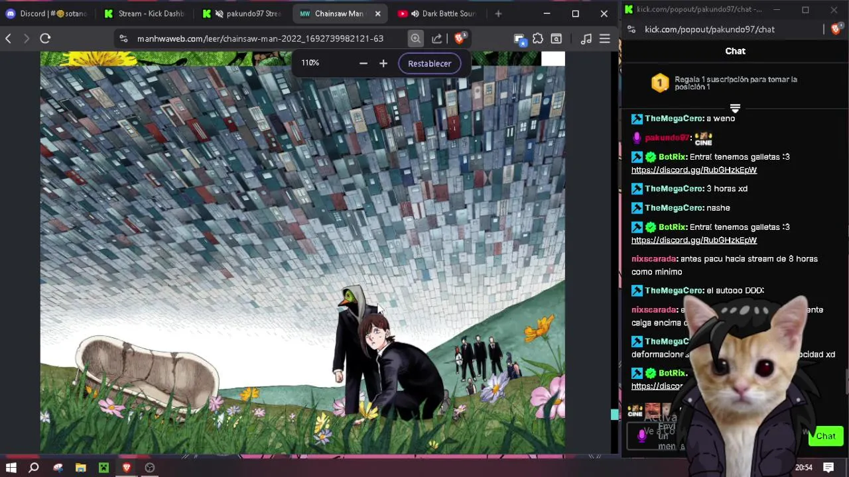This screenshot has width=849, height=477.
Task: Click BotRix verified badge in first message
Action: [651, 157]
